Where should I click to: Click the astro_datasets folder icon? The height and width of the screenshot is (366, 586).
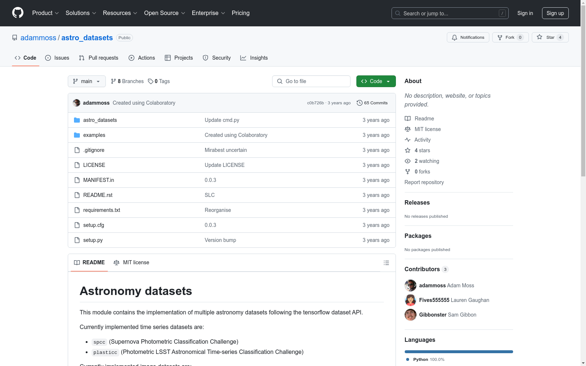tap(77, 120)
